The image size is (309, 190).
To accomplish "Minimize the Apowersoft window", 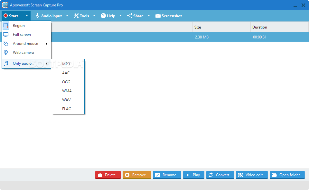I will point(295,6).
